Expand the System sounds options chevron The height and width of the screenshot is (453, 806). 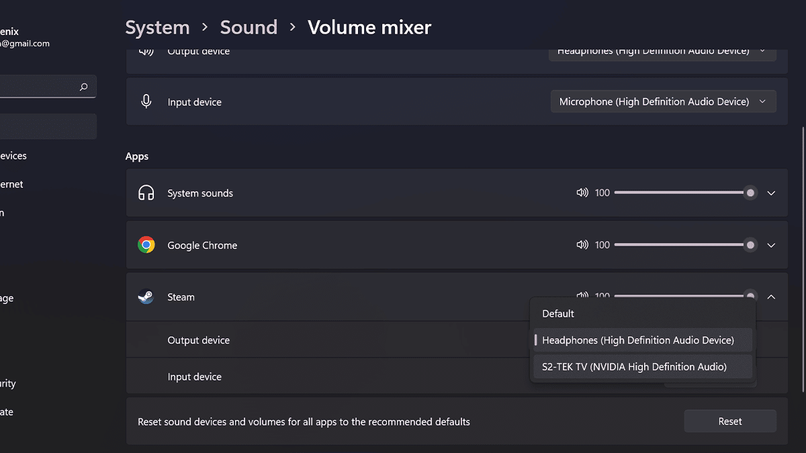tap(771, 193)
